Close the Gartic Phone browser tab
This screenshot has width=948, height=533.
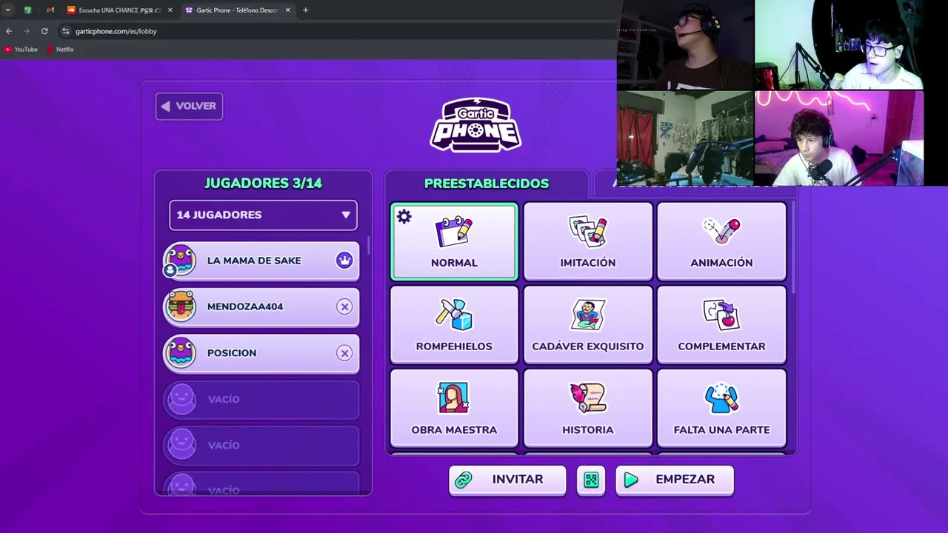287,10
